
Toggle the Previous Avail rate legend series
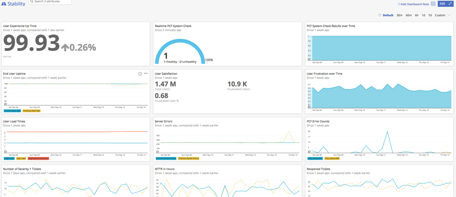pyautogui.click(x=32, y=111)
